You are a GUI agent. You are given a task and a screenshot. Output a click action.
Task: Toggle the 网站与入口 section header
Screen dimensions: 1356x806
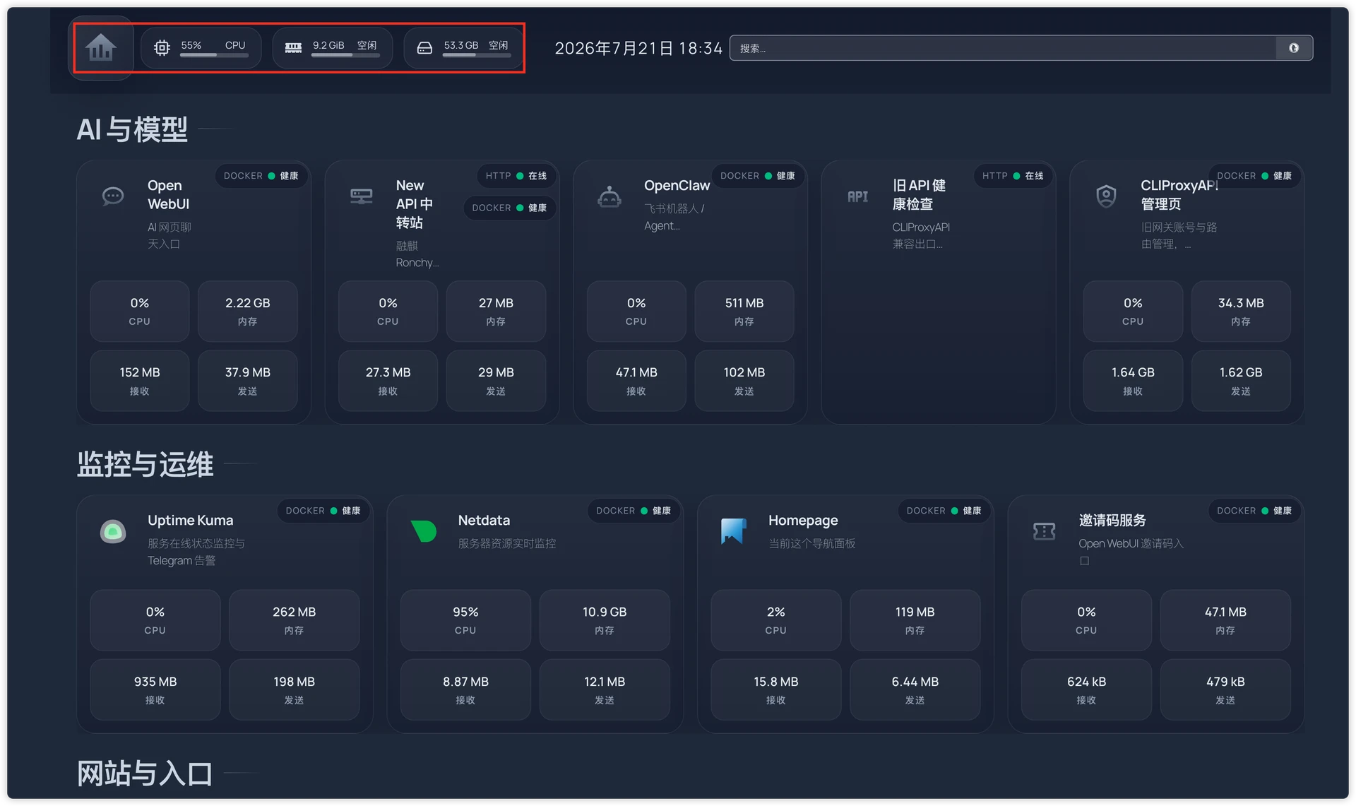(x=145, y=774)
